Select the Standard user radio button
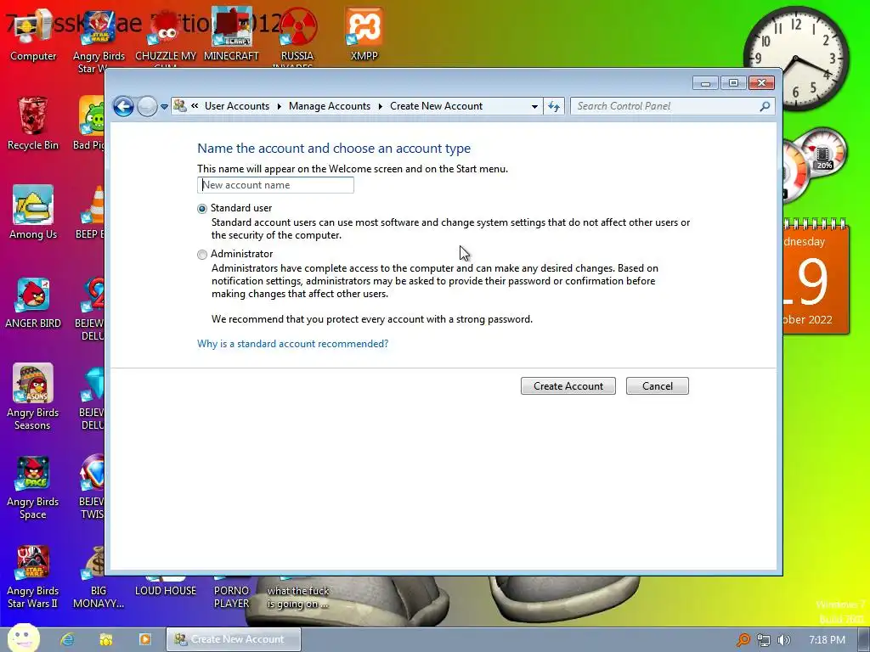The height and width of the screenshot is (652, 870). click(202, 209)
